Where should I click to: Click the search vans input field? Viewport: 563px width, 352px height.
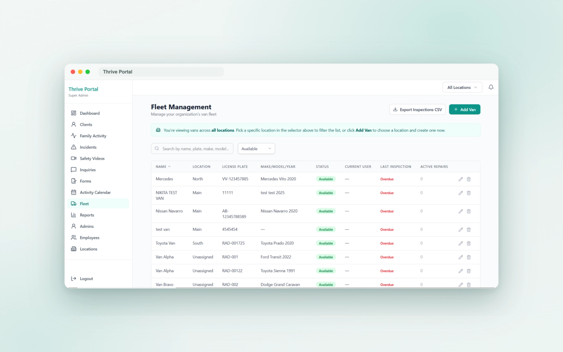[x=192, y=149]
